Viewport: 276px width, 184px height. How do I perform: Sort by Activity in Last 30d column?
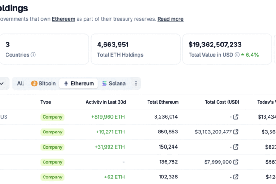point(106,102)
